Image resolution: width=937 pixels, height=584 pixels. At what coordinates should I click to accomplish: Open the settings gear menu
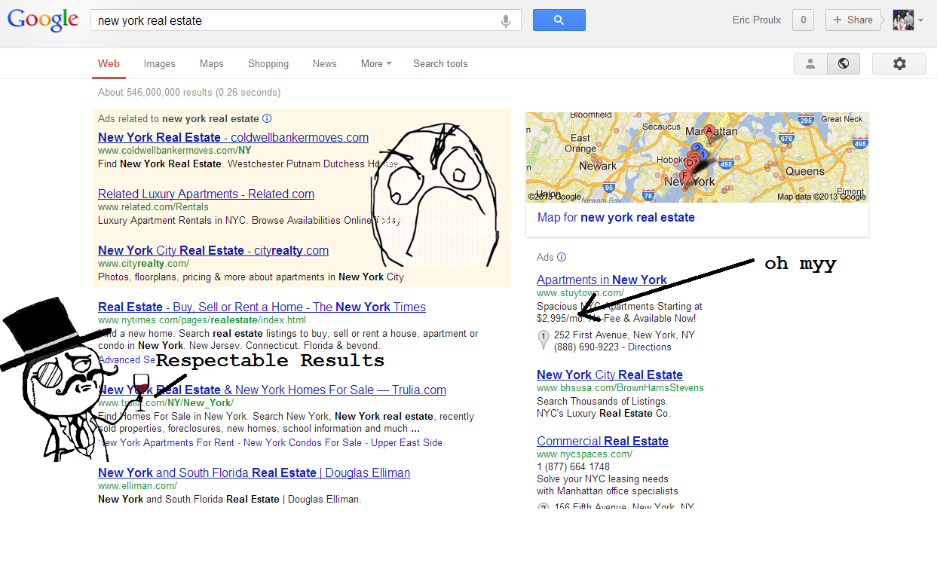(x=899, y=64)
